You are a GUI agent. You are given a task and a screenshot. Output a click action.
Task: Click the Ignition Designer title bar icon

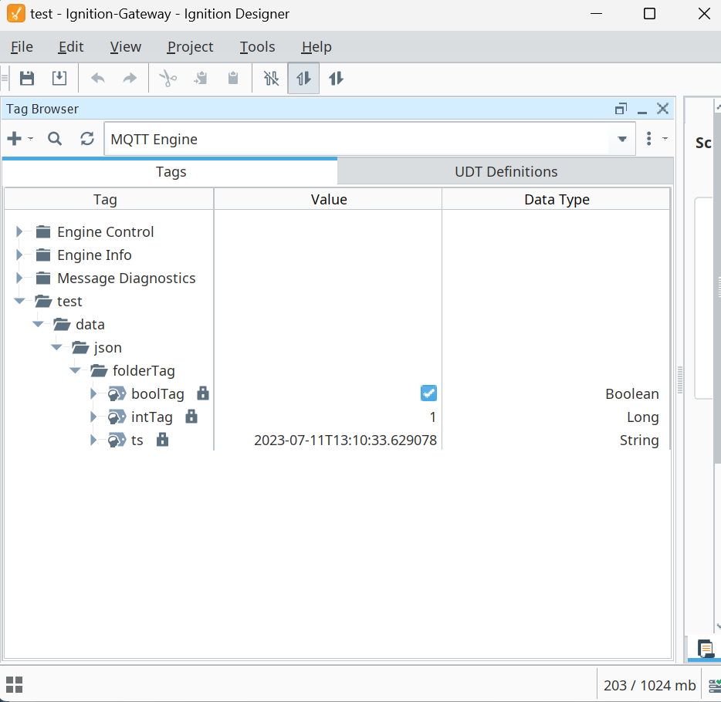16,13
